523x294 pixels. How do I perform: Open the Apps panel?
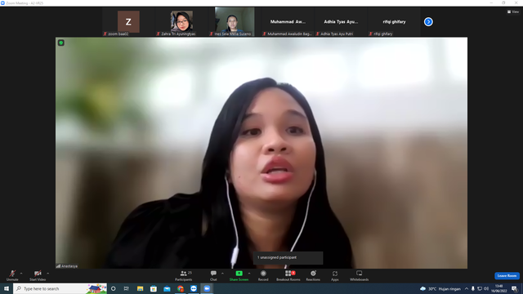tap(335, 275)
